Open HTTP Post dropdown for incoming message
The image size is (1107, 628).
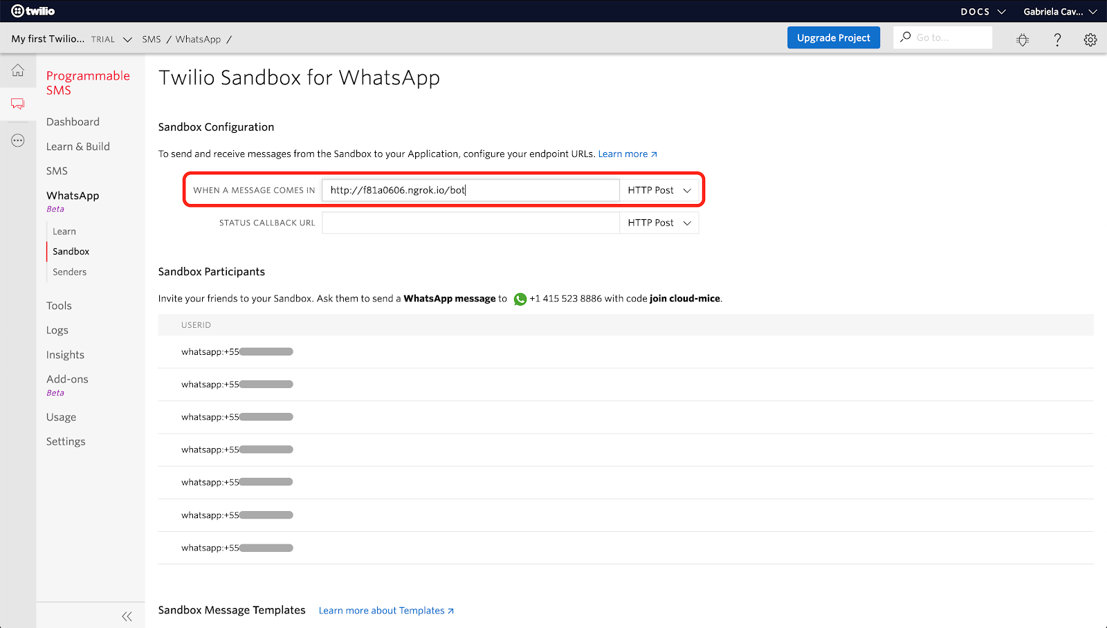[x=659, y=190]
